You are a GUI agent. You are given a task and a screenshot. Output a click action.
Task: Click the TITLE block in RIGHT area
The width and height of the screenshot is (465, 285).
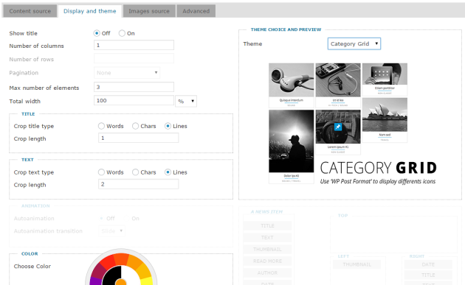tap(428, 275)
